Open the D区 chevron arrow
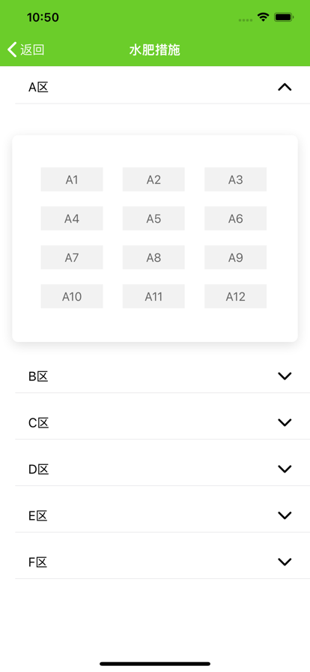Image resolution: width=310 pixels, height=672 pixels. (x=285, y=469)
